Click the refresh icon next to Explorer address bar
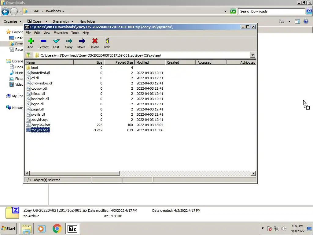313x235 pixels. click(233, 11)
